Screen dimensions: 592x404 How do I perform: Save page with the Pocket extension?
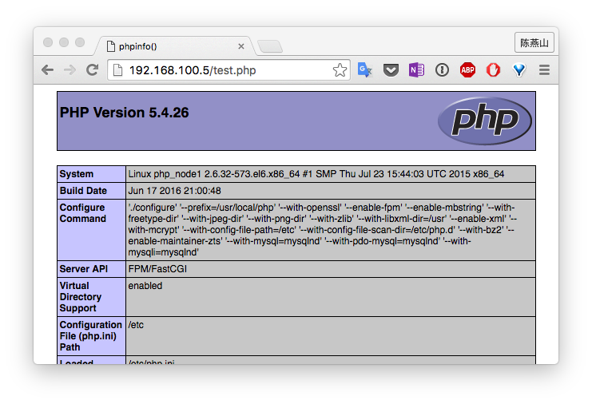391,69
